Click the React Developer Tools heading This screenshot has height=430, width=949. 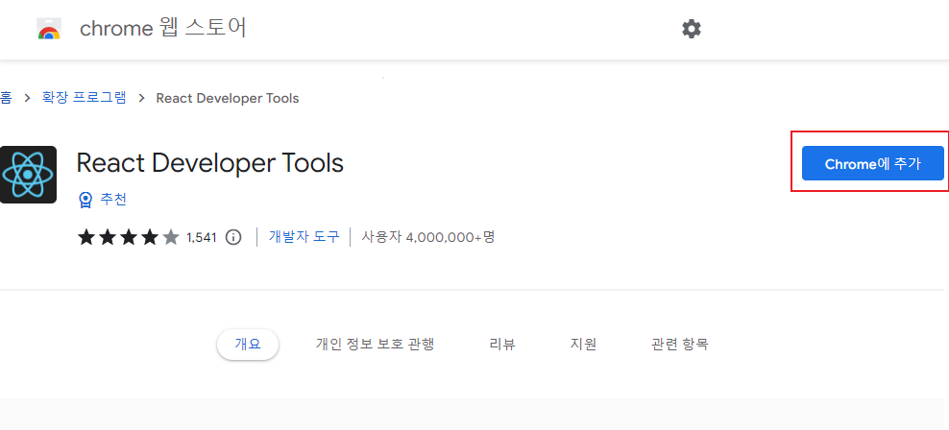(x=210, y=162)
